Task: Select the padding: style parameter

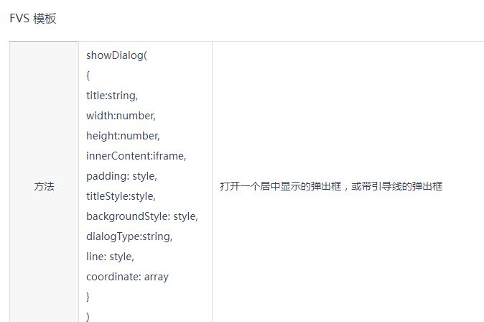Action: [x=121, y=175]
